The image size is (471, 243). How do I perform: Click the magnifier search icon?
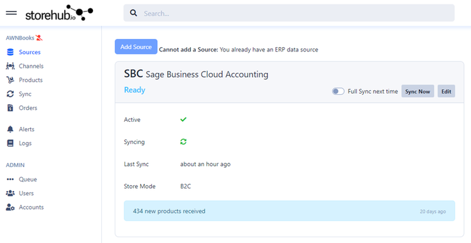point(133,13)
